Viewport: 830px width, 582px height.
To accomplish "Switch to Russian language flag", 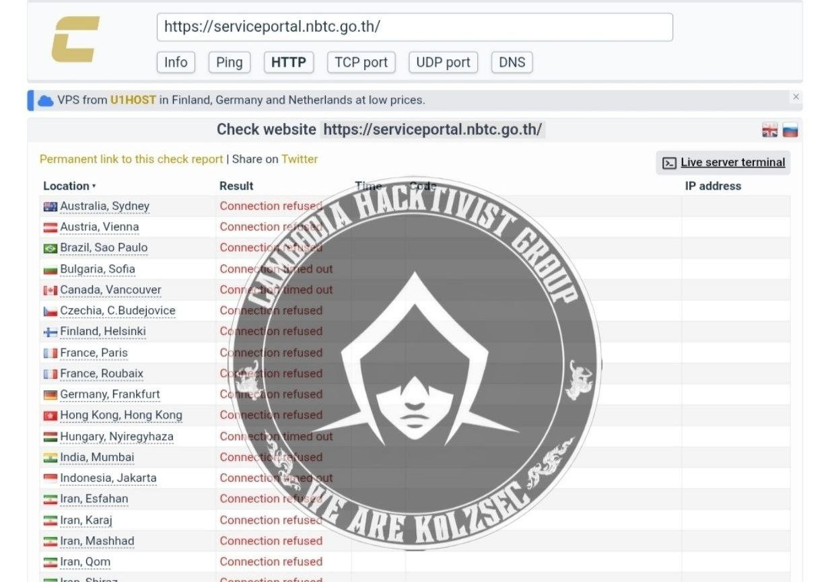I will pyautogui.click(x=790, y=131).
